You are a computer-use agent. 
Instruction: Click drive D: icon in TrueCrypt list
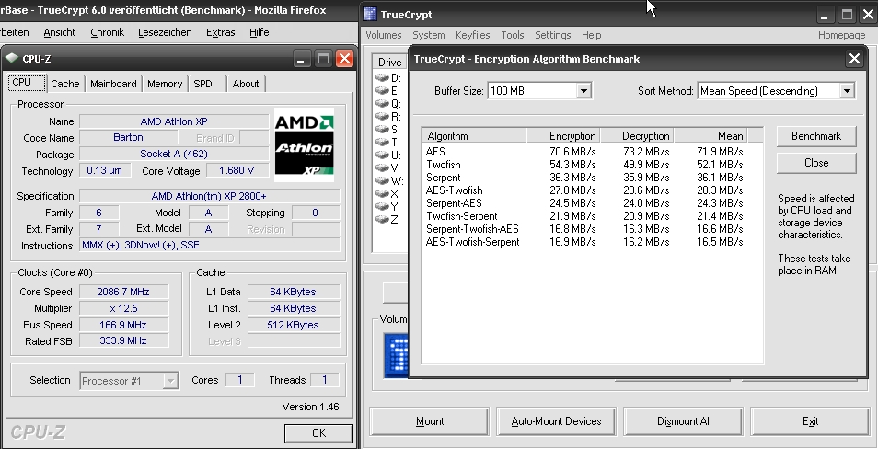(x=382, y=77)
